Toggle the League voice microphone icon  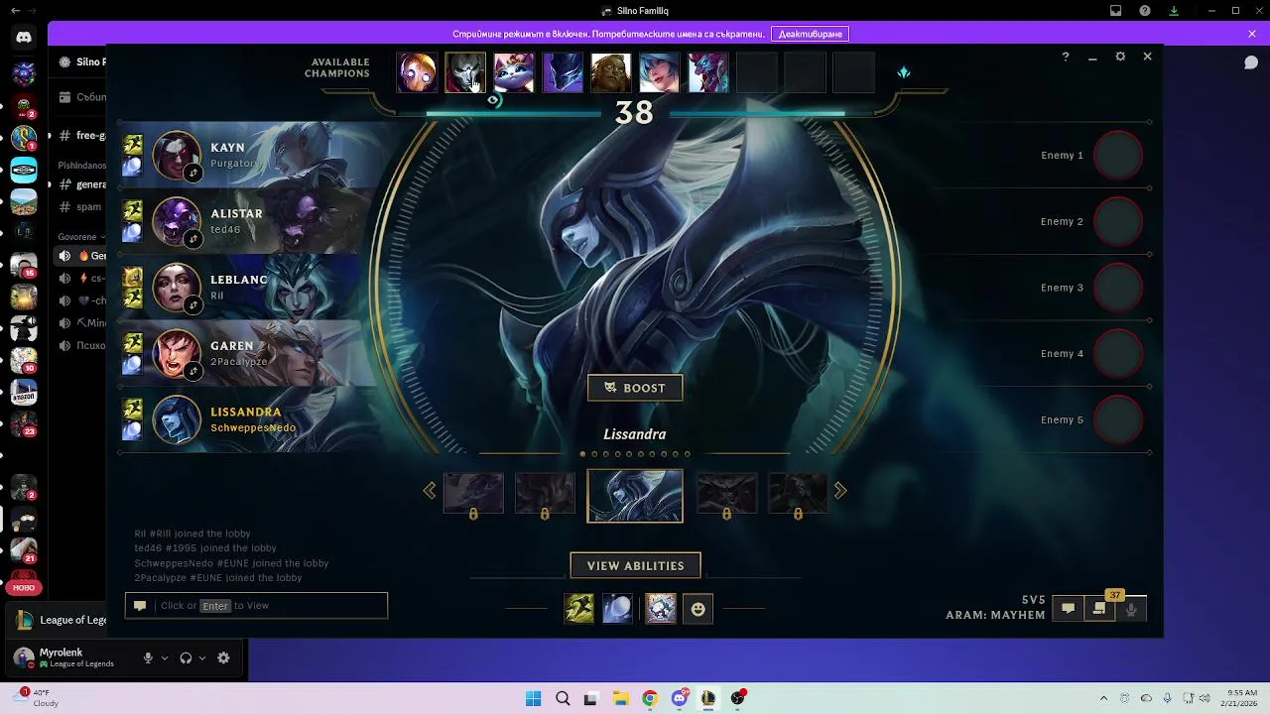click(x=1131, y=609)
